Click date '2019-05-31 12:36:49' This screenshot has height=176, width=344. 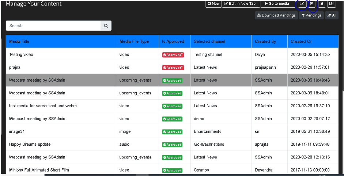(310, 132)
